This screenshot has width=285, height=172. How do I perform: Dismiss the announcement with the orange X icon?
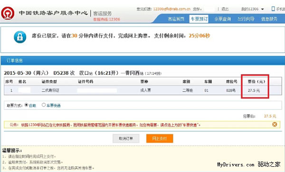275,124
